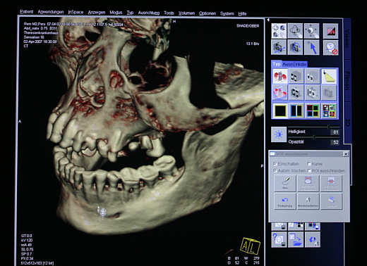Enable the Kurve checkbox
Viewport: 367px width, 266px height.
(309, 163)
